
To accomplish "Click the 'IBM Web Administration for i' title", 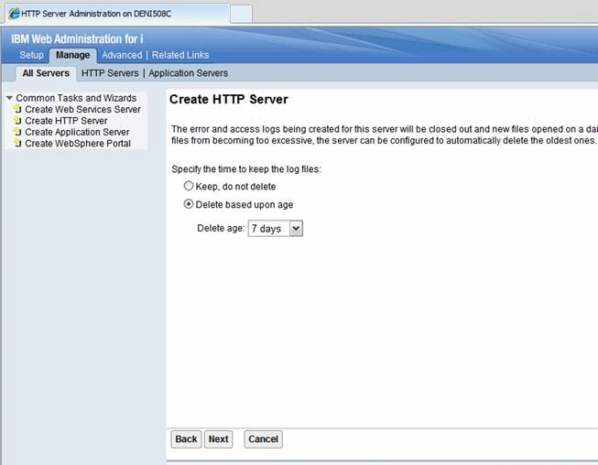I will [x=77, y=38].
